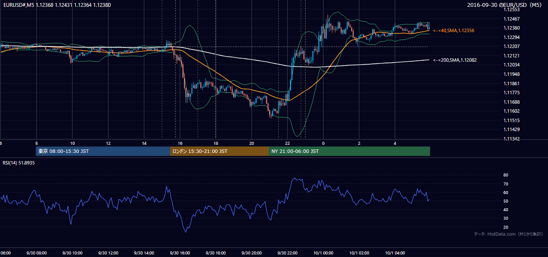Image resolution: width=548 pixels, height=257 pixels.
Task: Click price axis value 1.12121
Action: click(511, 56)
